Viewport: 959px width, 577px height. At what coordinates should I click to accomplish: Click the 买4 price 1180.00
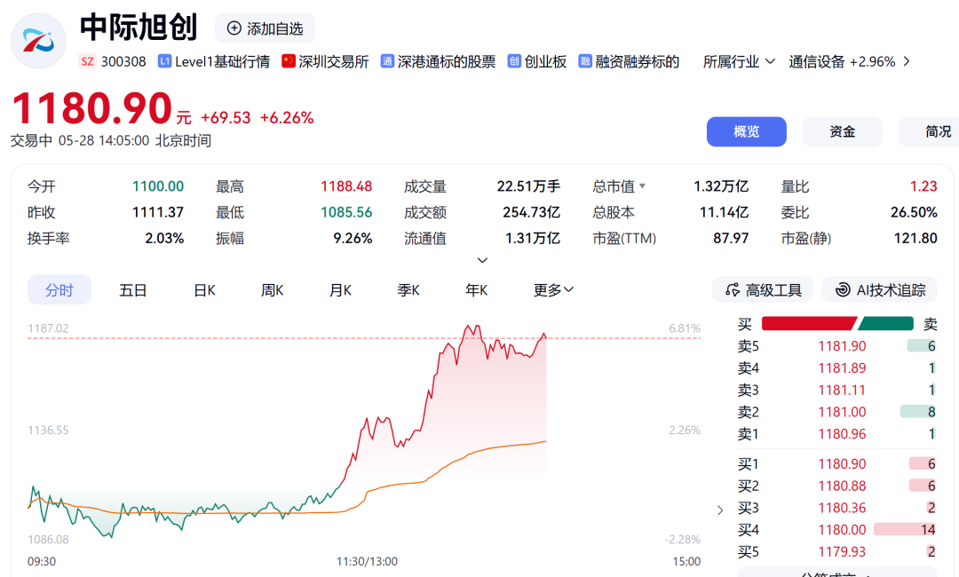[x=842, y=530]
